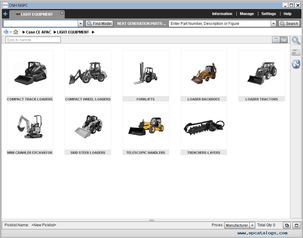Image resolution: width=303 pixels, height=238 pixels.
Task: Select Case CE APAC breadcrumb
Action: click(x=39, y=32)
